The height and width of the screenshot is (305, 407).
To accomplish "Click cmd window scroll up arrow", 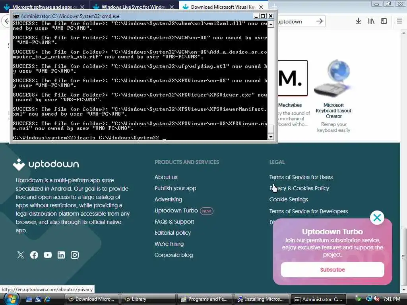I will pos(271,24).
